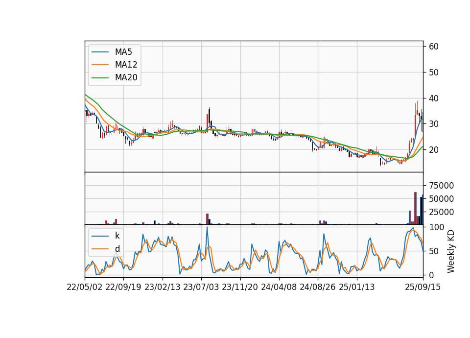This screenshot has width=470, height=338.
Task: Click the Weekly KD axis title
Action: pos(450,251)
